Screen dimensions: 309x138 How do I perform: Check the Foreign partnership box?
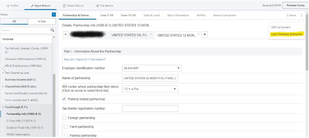(x=64, y=118)
